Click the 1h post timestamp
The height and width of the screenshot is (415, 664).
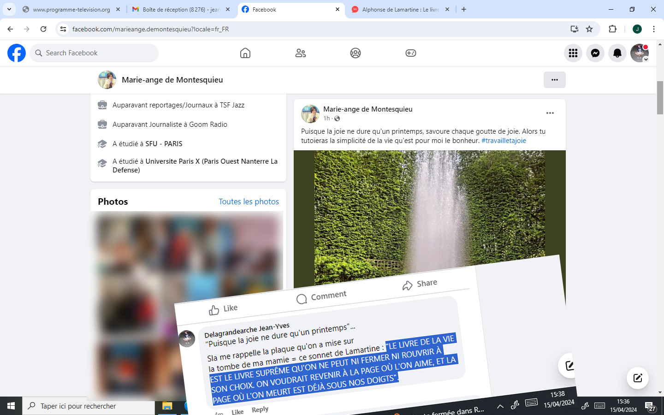[x=326, y=119]
